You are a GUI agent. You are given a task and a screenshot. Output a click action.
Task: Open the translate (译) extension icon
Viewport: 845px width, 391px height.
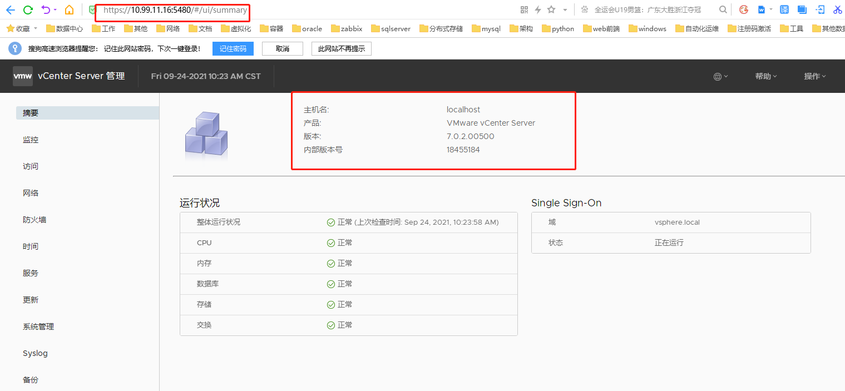click(784, 9)
